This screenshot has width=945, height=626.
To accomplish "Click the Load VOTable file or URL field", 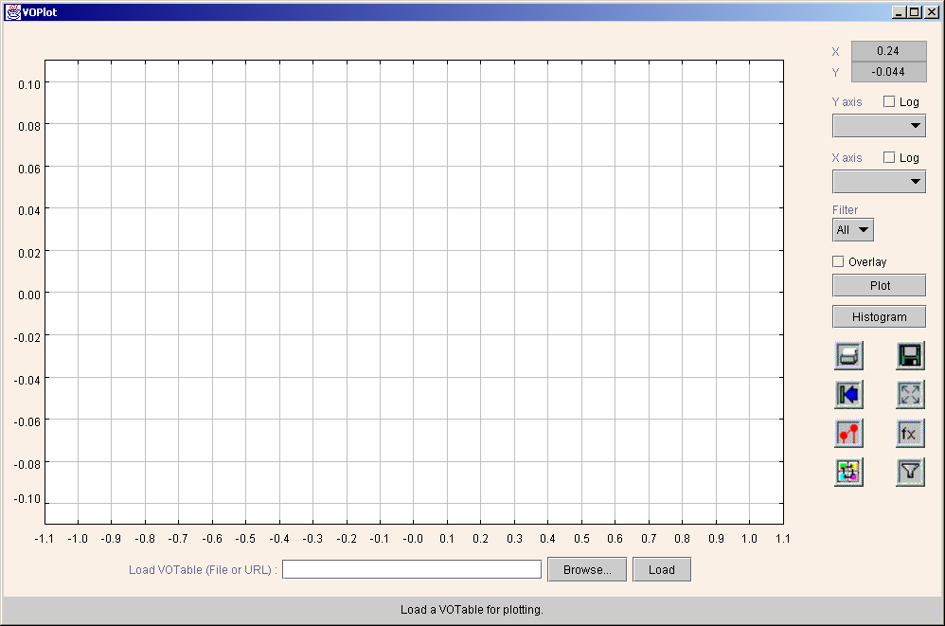I will (412, 569).
